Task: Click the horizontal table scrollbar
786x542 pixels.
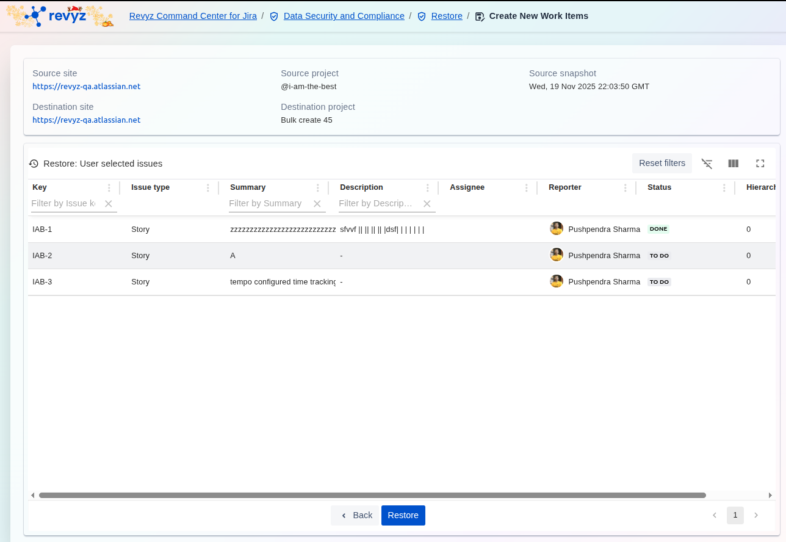Action: click(372, 496)
